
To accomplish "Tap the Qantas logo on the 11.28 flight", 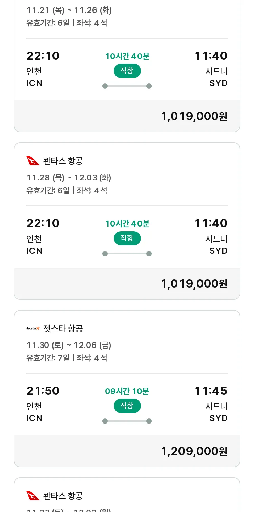I will 33,161.
